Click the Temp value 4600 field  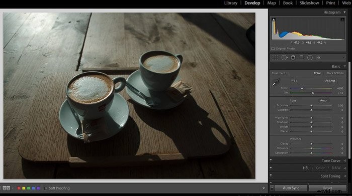[x=340, y=88]
